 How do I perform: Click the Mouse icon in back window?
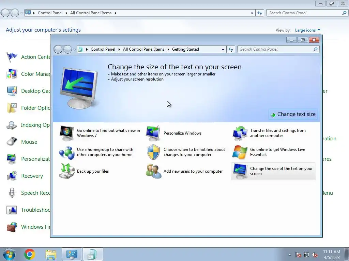coord(12,141)
